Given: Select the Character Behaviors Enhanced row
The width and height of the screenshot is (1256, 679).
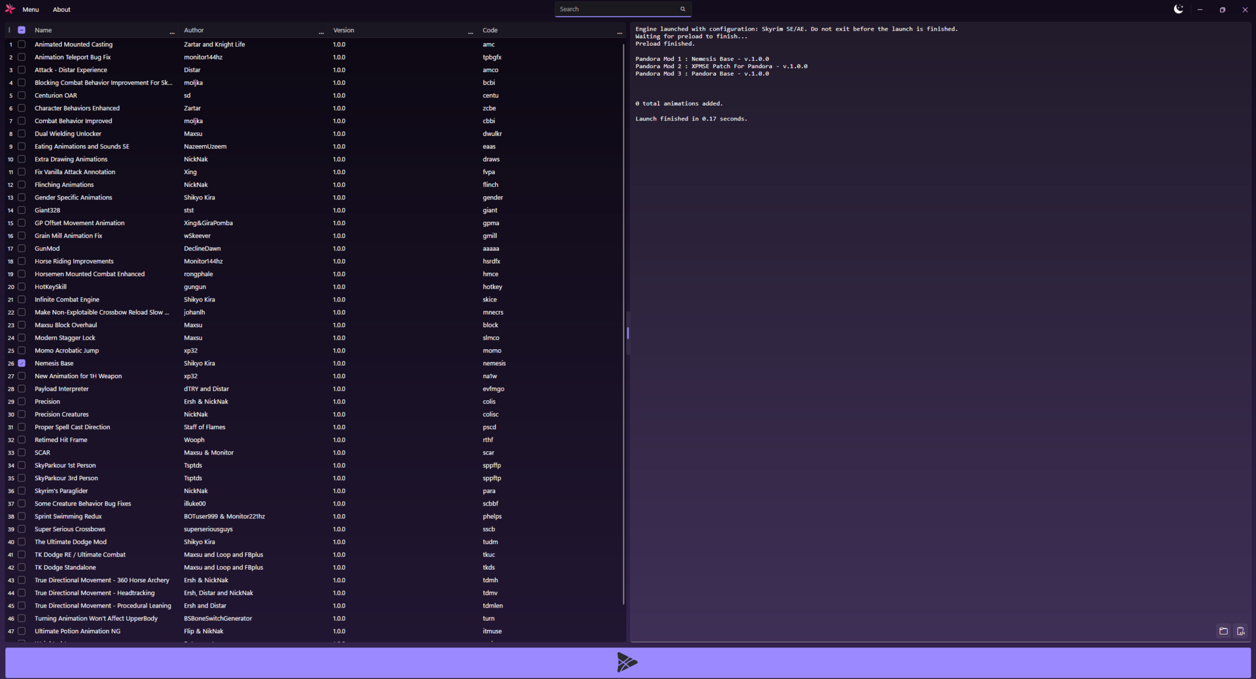Looking at the screenshot, I should 77,108.
